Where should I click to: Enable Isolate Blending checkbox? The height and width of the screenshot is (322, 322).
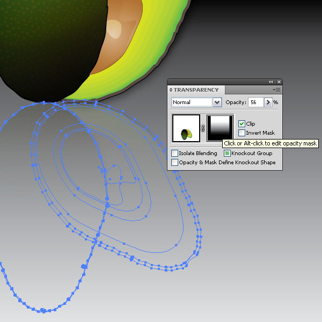(x=174, y=153)
